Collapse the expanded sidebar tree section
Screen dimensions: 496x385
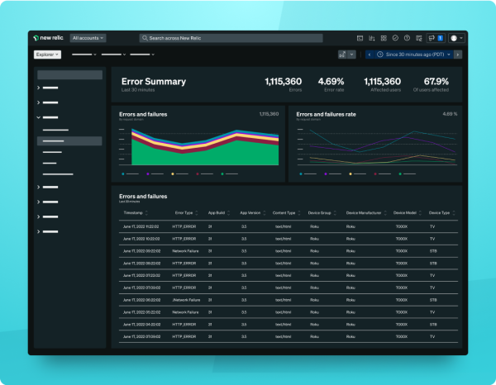click(x=39, y=117)
